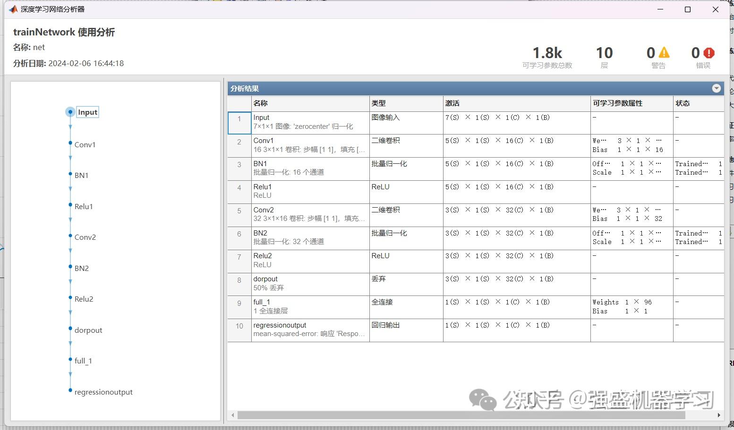Click the 全连接 type cell

point(406,307)
